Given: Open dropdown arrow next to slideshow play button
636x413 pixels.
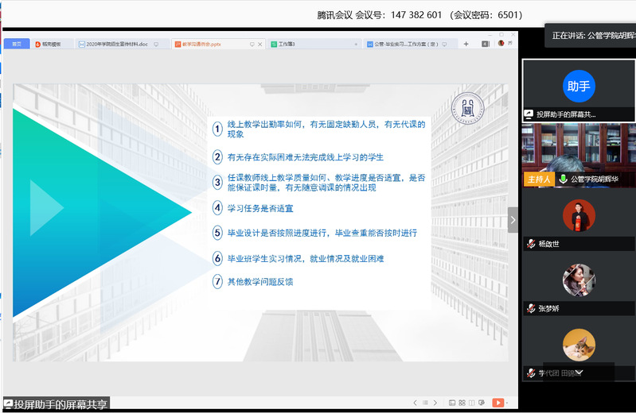Looking at the screenshot, I should point(507,403).
